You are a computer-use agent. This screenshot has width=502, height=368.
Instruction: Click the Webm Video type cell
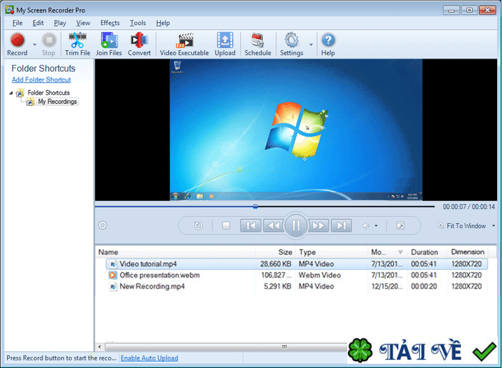point(319,275)
